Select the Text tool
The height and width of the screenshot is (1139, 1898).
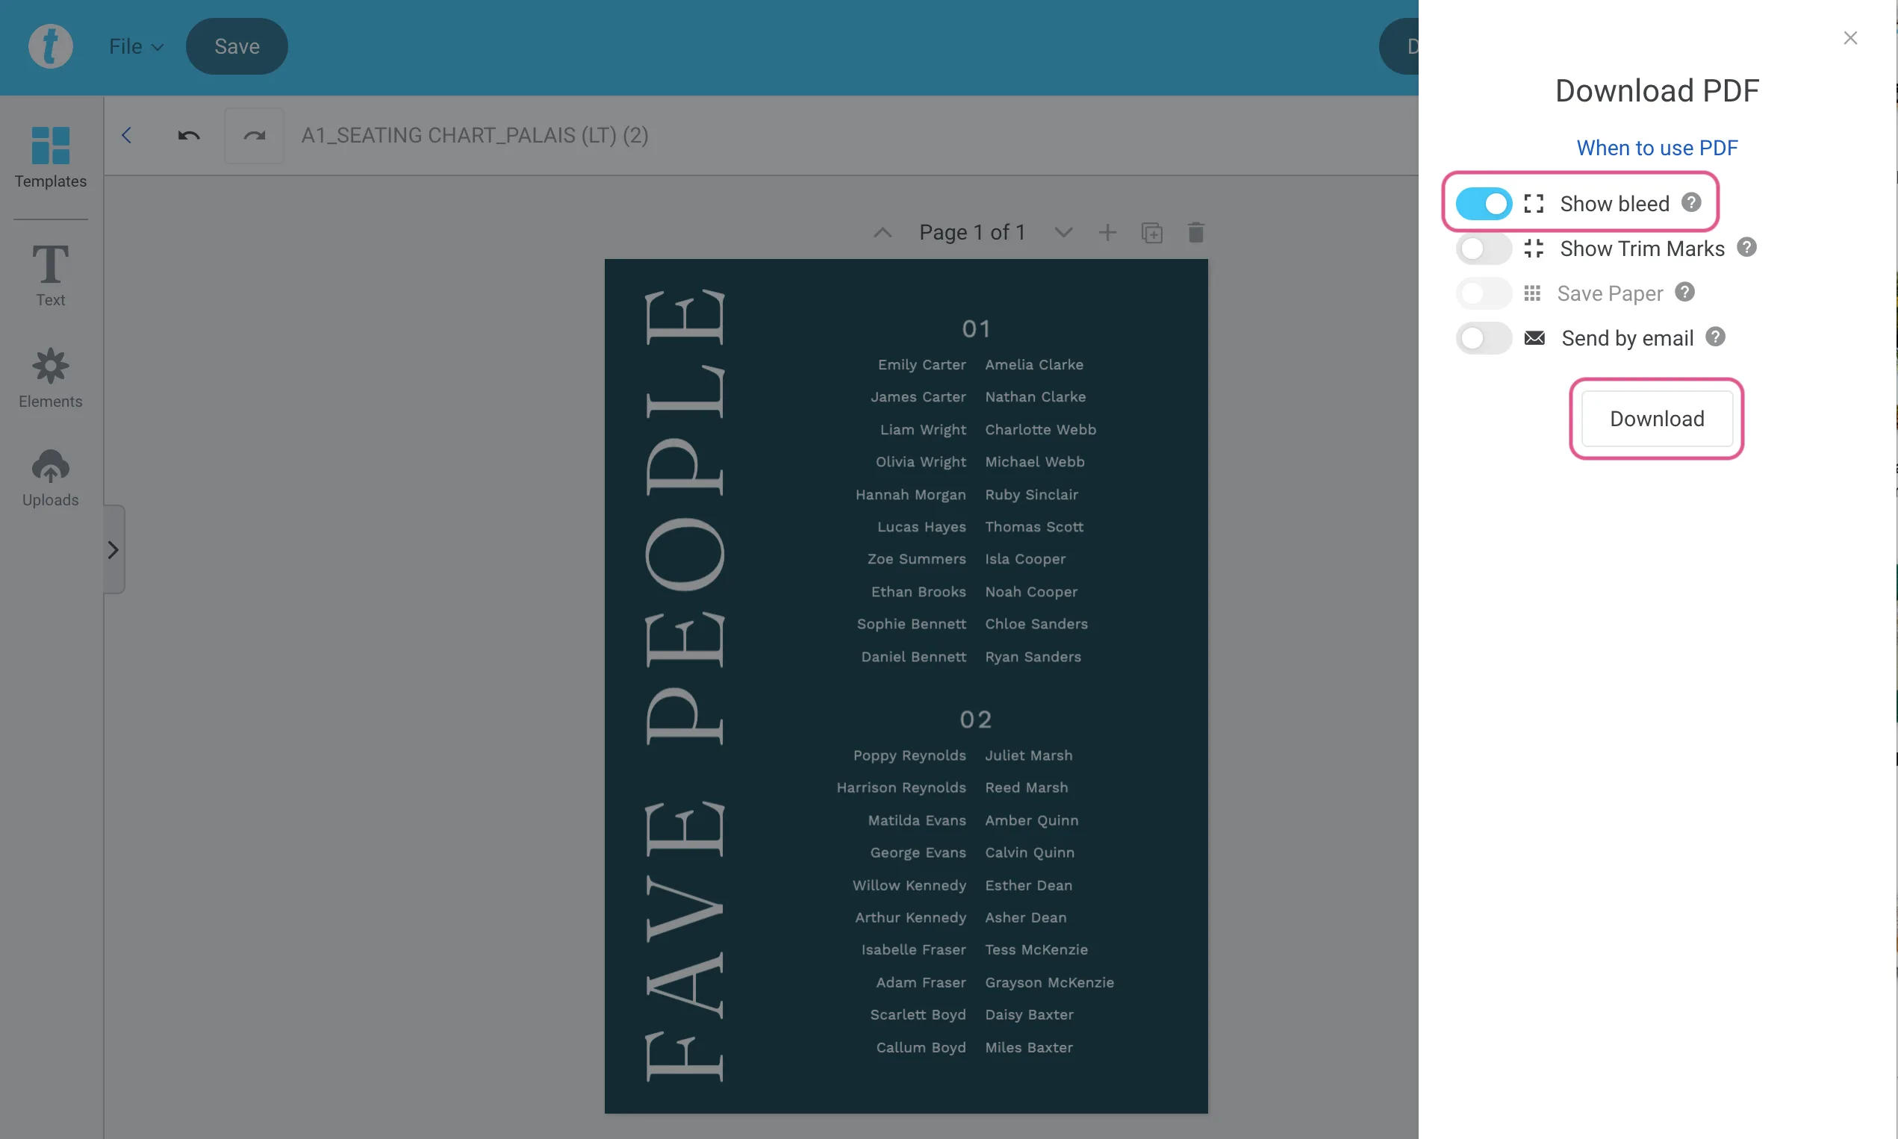pyautogui.click(x=49, y=273)
